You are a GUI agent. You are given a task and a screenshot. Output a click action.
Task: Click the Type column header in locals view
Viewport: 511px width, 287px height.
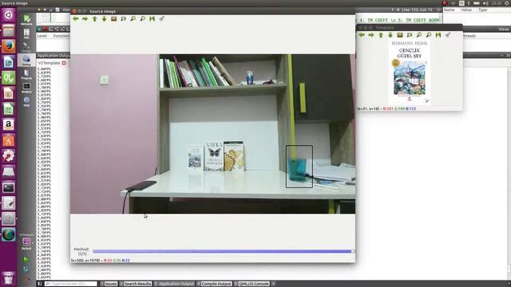pos(482,10)
